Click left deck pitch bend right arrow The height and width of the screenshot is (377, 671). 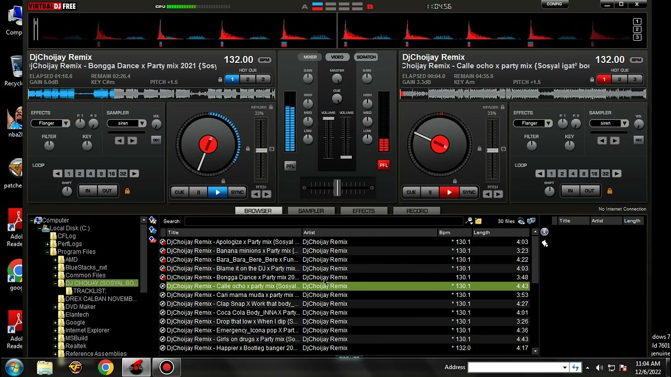pyautogui.click(x=266, y=194)
